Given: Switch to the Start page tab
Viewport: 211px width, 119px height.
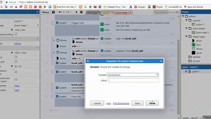Looking at the screenshot, I should pyautogui.click(x=92, y=13).
